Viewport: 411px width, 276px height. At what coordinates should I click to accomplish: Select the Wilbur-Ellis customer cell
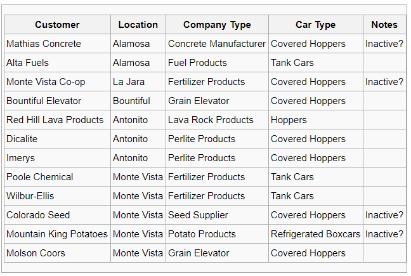pyautogui.click(x=58, y=196)
